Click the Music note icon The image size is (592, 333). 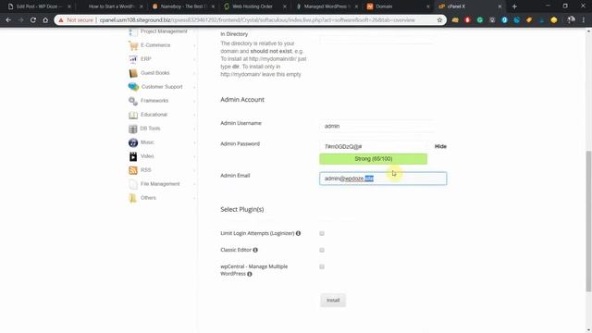point(133,142)
